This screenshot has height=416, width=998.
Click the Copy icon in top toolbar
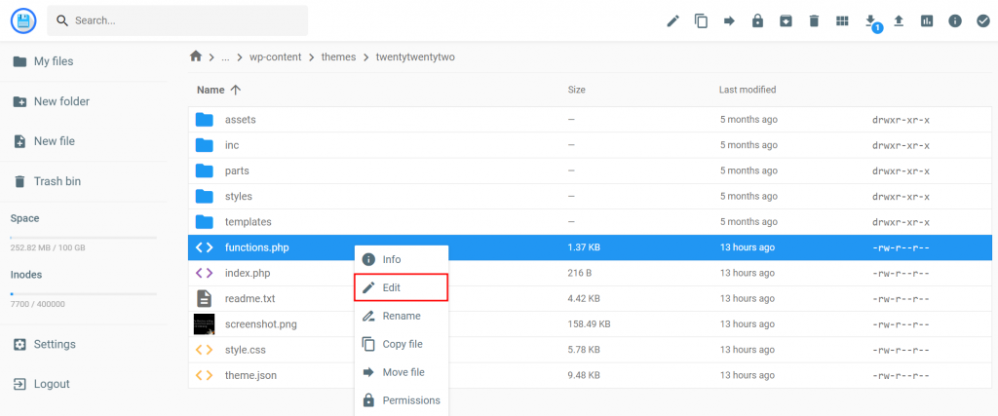pos(701,20)
